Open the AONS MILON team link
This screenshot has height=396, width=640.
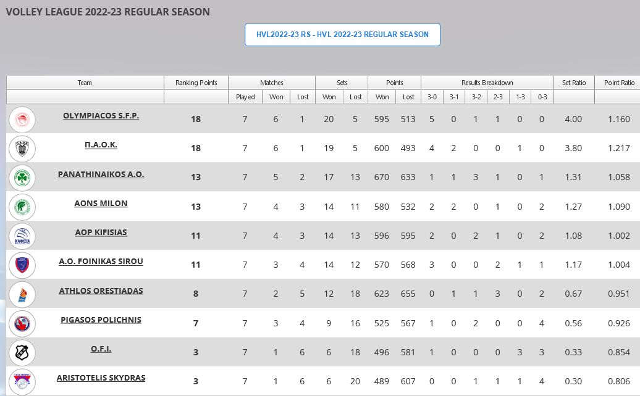[x=101, y=204]
